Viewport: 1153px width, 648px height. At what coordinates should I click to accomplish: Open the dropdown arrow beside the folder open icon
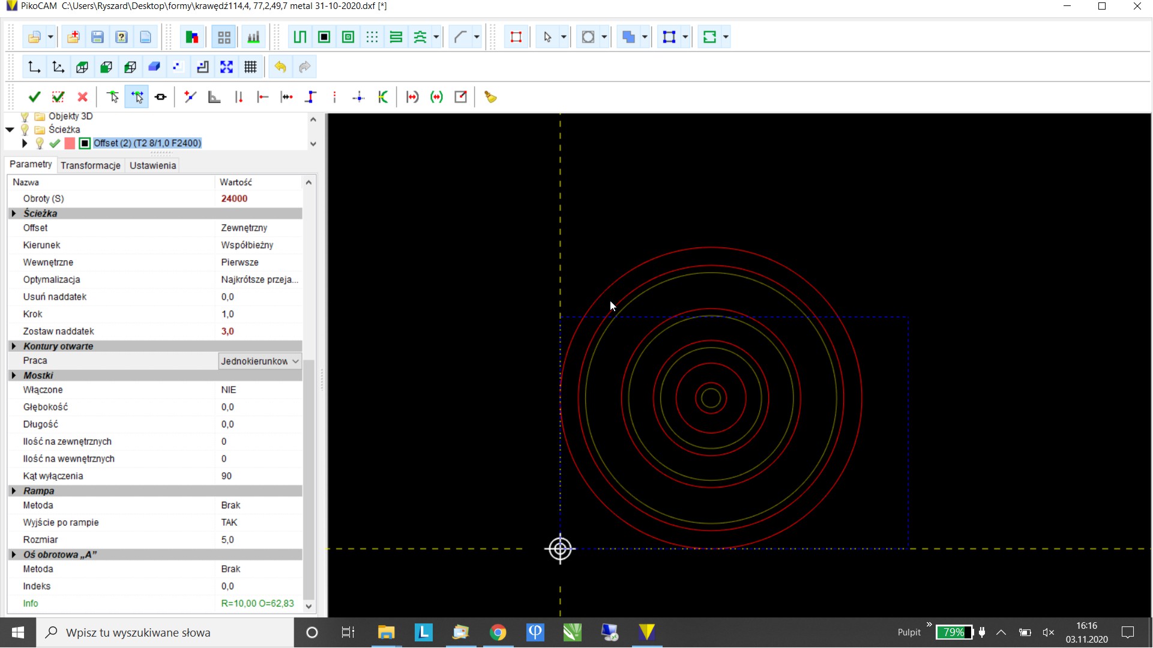[50, 37]
